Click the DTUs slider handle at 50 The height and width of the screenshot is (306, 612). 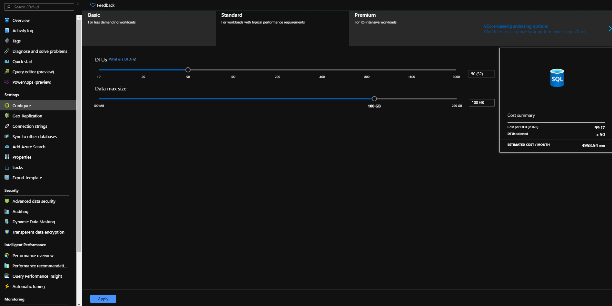coord(188,70)
